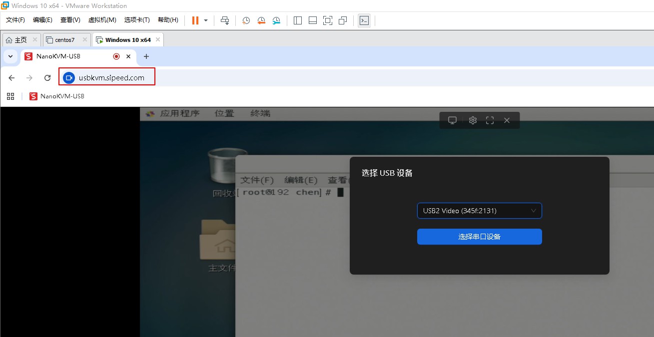Screen dimensions: 654x337
Task: Open NanoKVM display settings gear
Action: coord(472,120)
